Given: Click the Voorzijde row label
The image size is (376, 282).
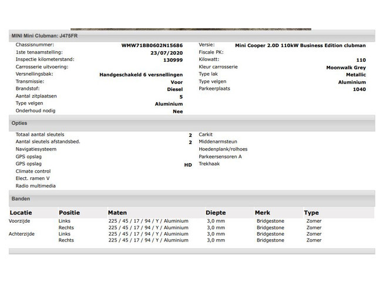Looking at the screenshot, I should (x=19, y=221).
